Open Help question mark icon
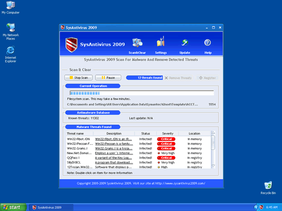The image size is (282, 211). tap(207, 43)
